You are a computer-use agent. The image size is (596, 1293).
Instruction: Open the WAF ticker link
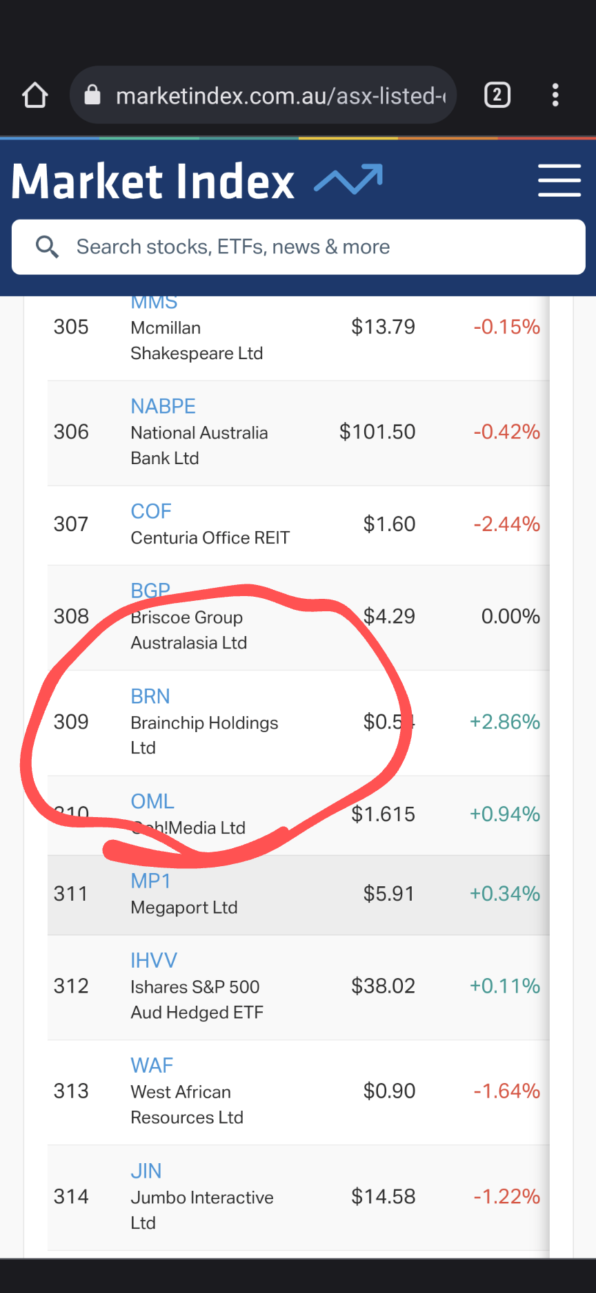coord(152,1065)
